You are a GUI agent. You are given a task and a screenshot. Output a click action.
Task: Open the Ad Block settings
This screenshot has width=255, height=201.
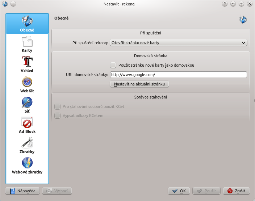tap(27, 125)
